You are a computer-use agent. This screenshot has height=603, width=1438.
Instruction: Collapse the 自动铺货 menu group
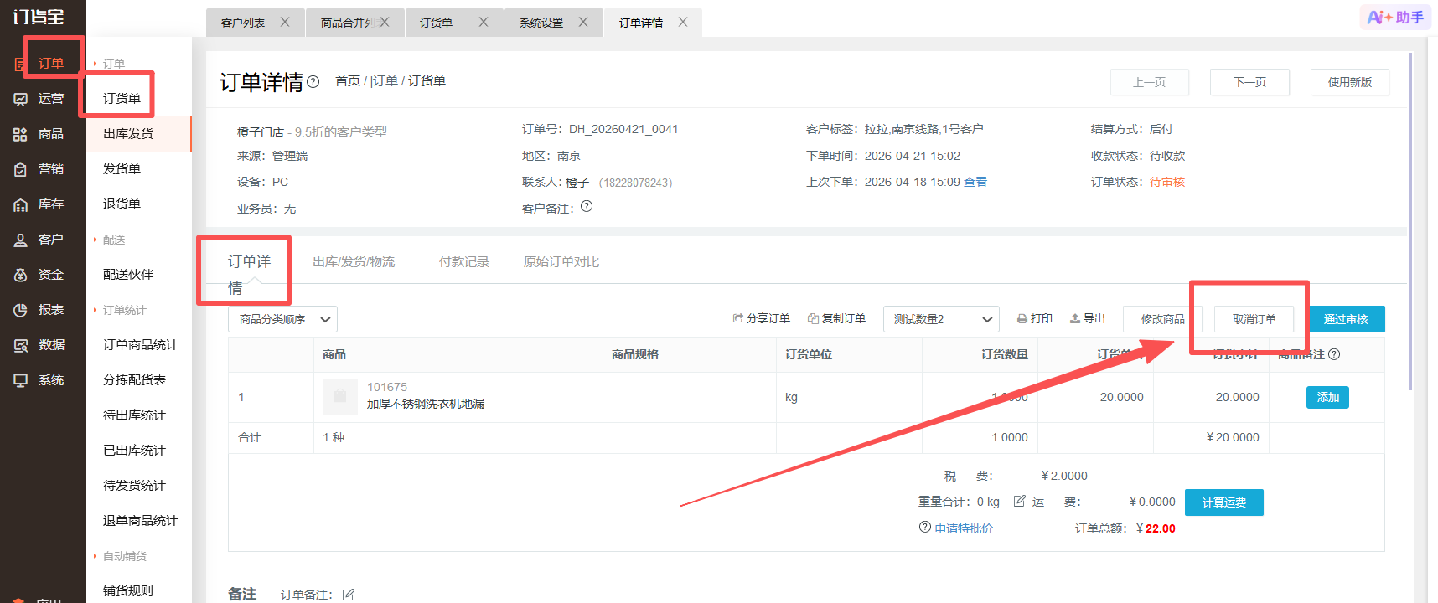(119, 556)
